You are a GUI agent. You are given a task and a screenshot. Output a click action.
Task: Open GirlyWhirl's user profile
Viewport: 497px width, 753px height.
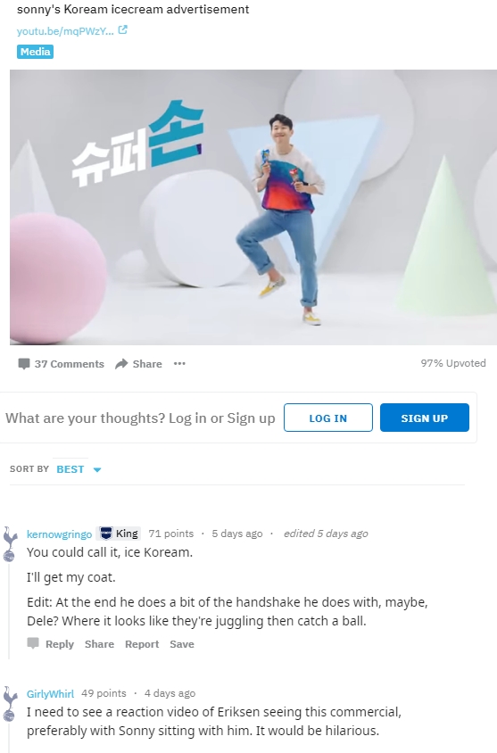pyautogui.click(x=51, y=694)
